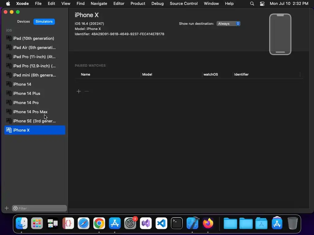Open Safari from the Dock
The image size is (314, 235).
[x=83, y=223]
